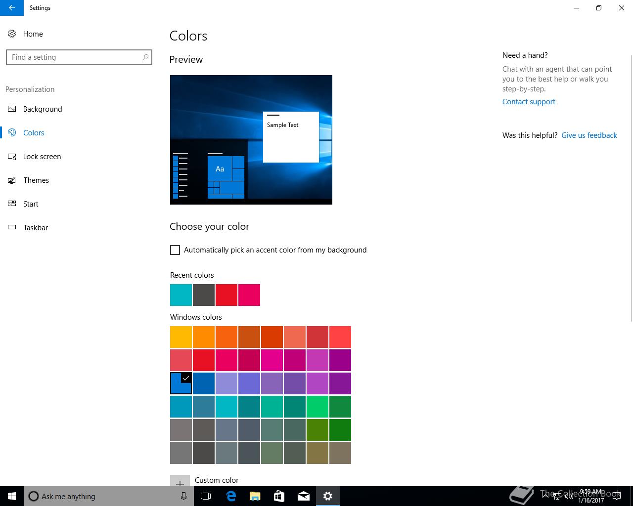This screenshot has height=506, width=633.
Task: Add a custom color with plus button
Action: pos(180,481)
